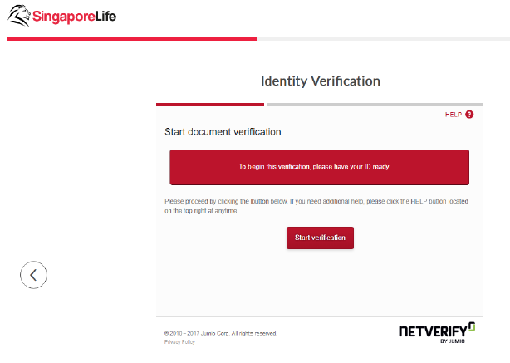Image resolution: width=510 pixels, height=363 pixels.
Task: Click the "BY JUMIO" text under NETVERIFY
Action: (x=454, y=341)
